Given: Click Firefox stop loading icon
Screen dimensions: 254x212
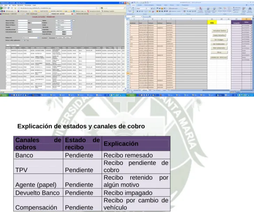Looking at the screenshot, I should click(x=12, y=8).
